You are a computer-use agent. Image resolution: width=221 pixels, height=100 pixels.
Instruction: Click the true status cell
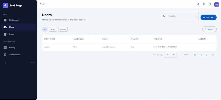coord(133,47)
